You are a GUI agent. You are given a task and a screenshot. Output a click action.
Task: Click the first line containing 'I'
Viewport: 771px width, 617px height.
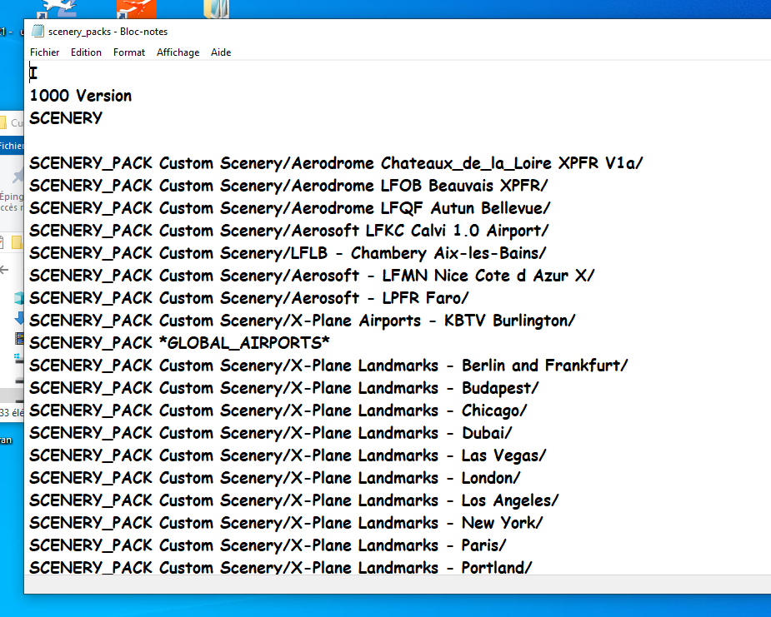click(x=33, y=73)
